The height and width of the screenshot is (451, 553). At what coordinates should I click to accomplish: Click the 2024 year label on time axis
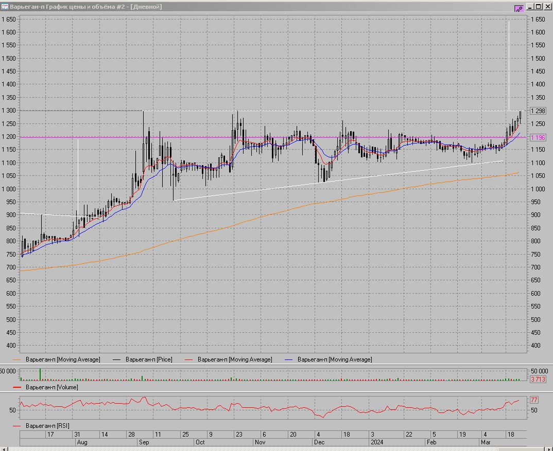(x=377, y=442)
